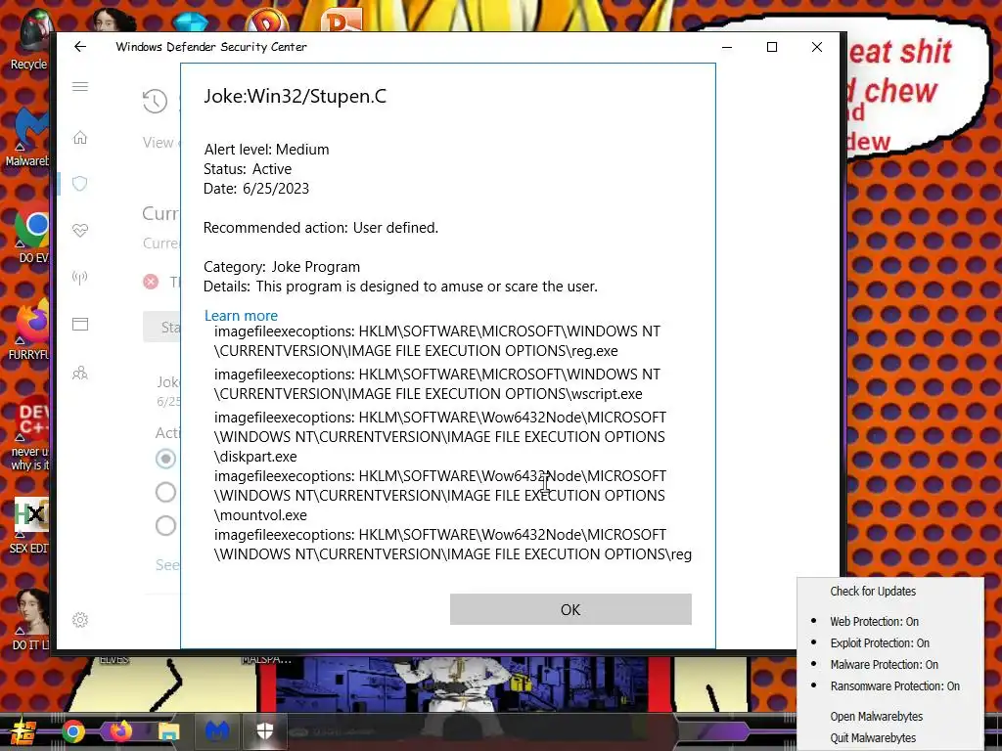
Task: Switch to Windows Defender taskbar icon
Action: pos(264,731)
